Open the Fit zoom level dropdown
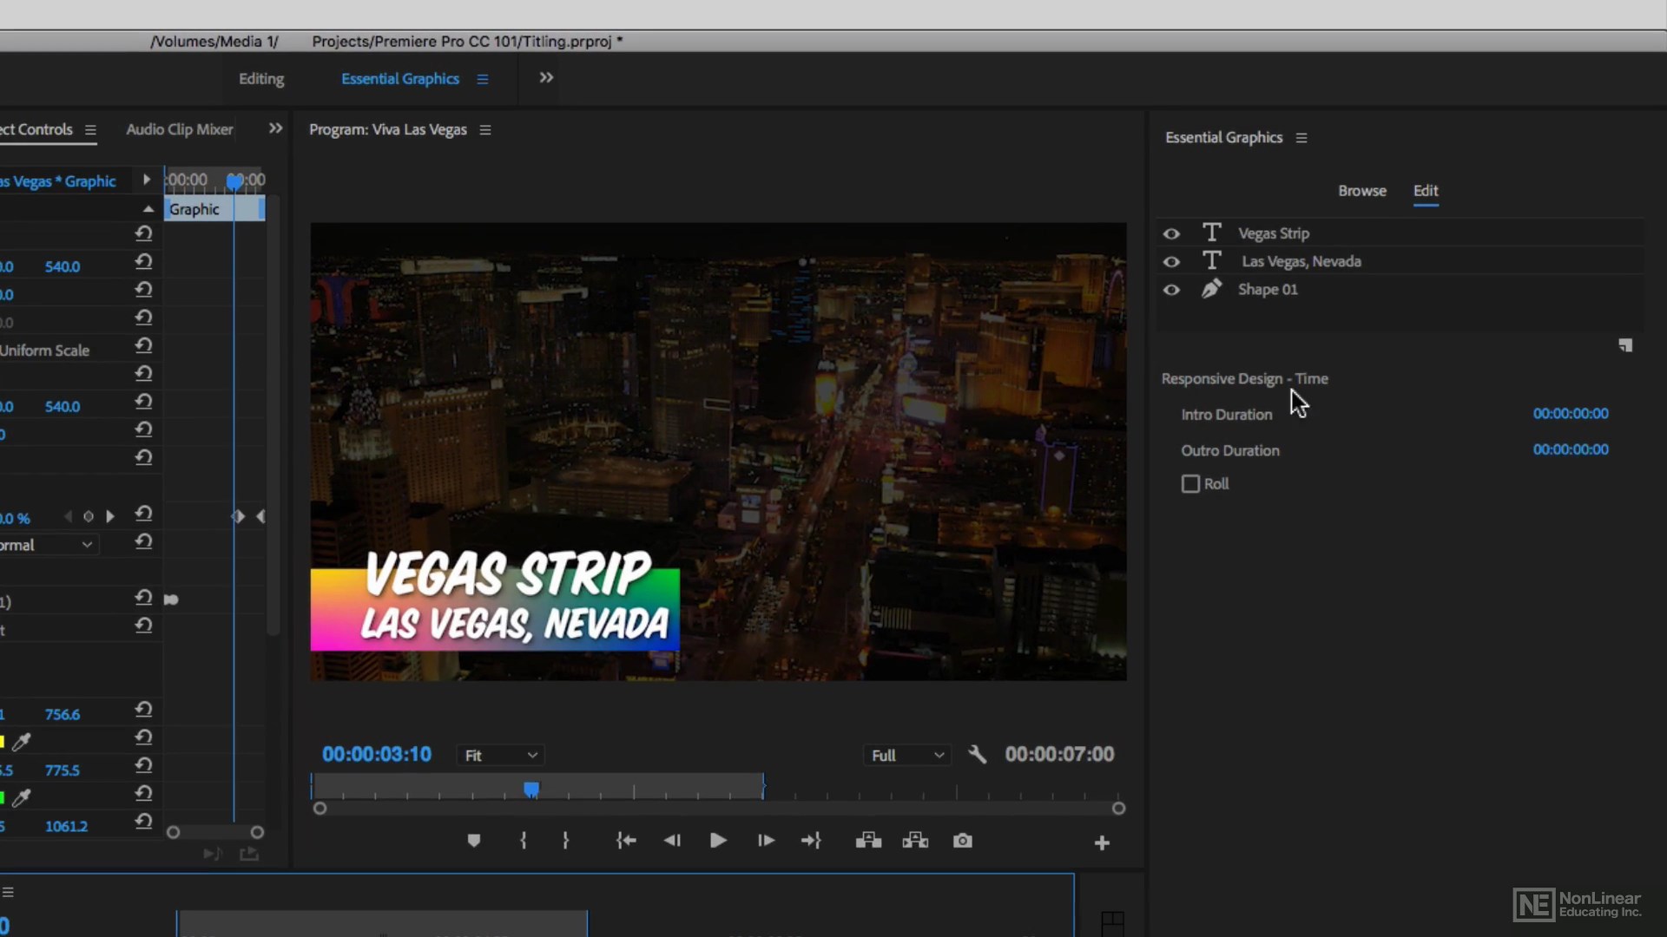Viewport: 1667px width, 937px height. point(501,756)
